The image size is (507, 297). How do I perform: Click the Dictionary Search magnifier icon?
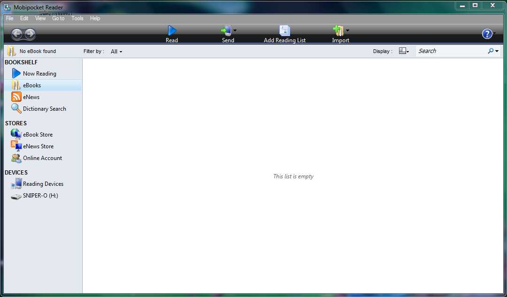[x=16, y=108]
